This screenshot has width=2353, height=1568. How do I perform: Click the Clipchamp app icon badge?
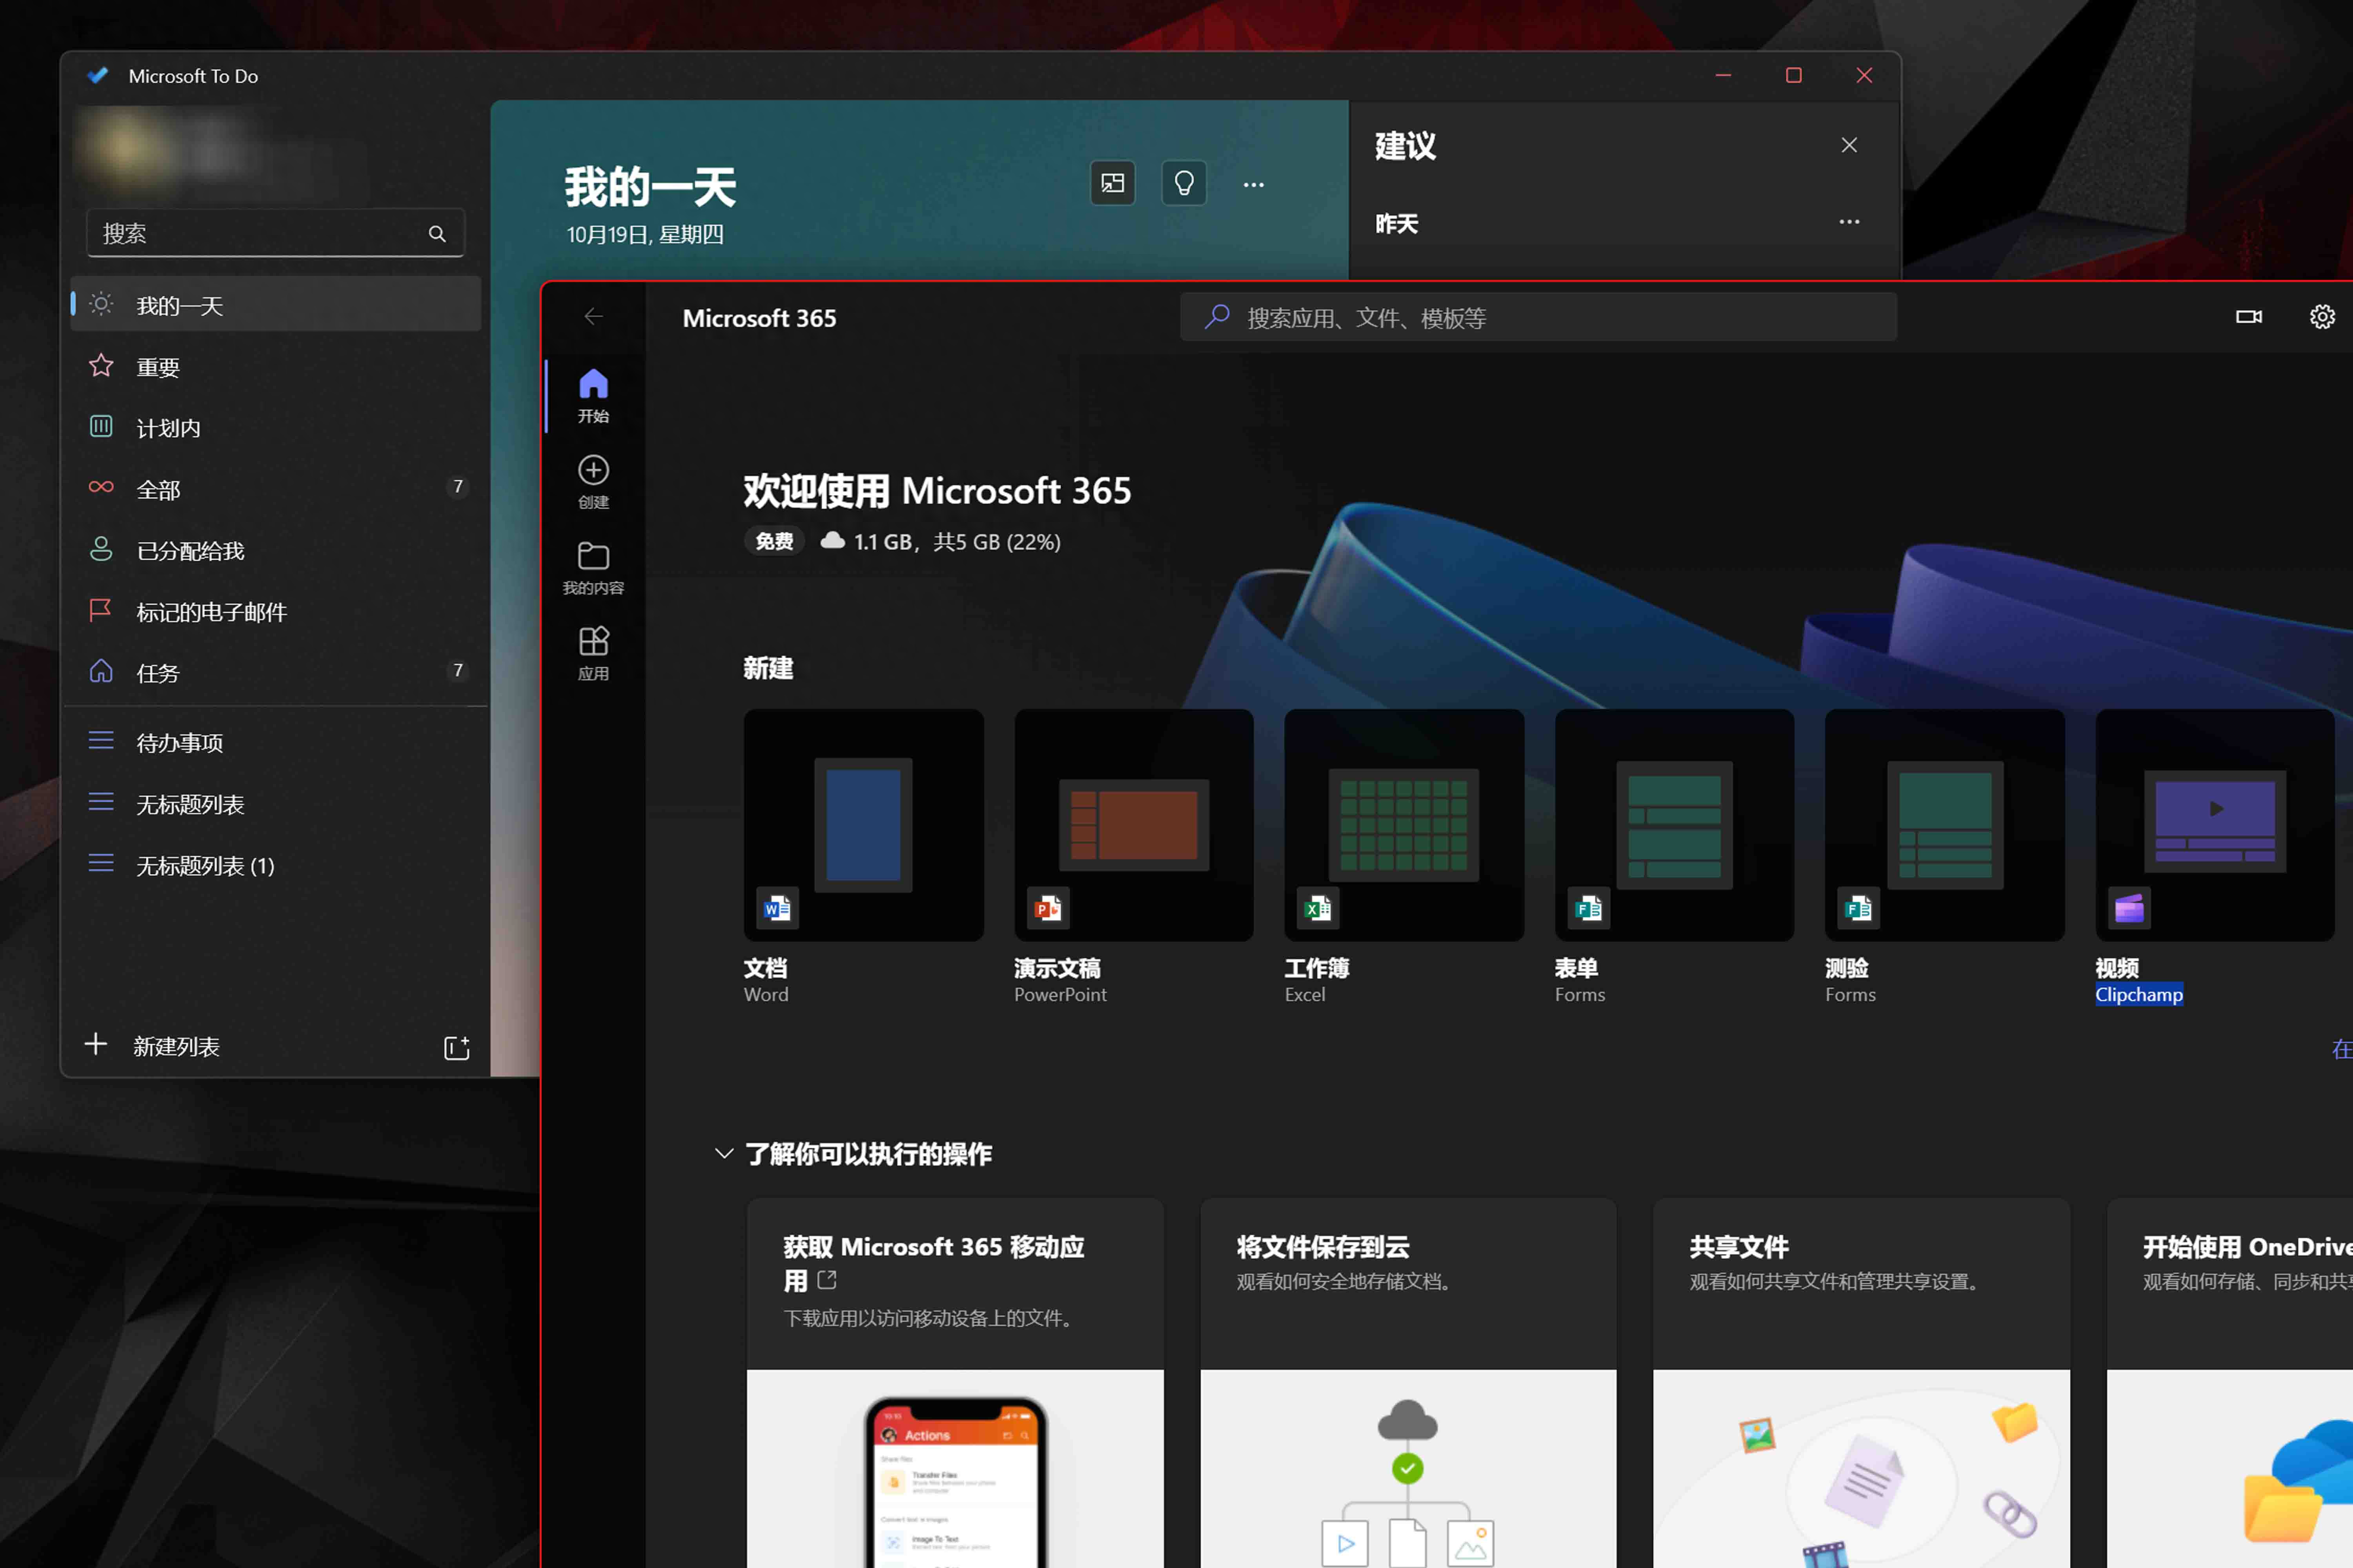tap(2129, 908)
